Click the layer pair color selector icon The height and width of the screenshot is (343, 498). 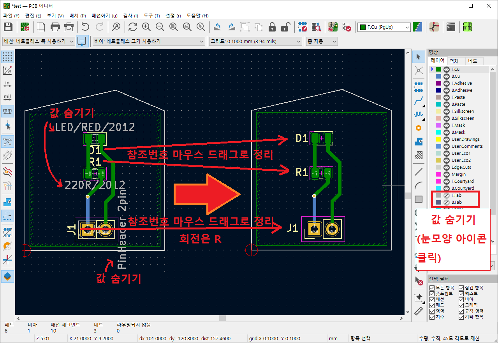(417, 27)
